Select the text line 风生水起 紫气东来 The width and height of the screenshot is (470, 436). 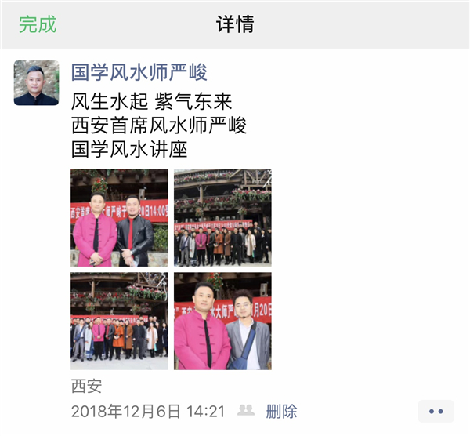tap(152, 101)
